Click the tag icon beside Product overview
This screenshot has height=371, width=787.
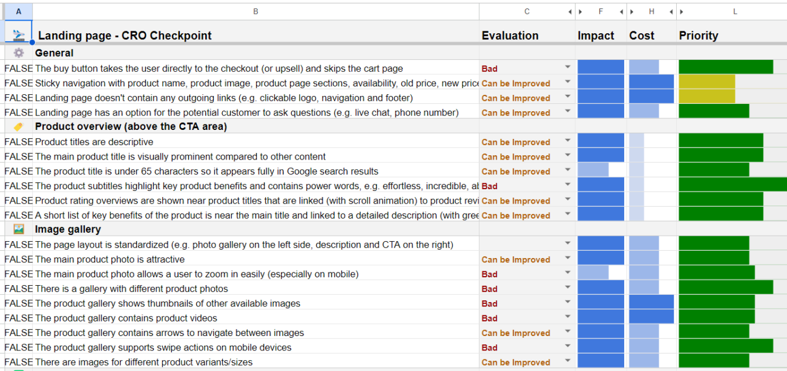[x=18, y=126]
